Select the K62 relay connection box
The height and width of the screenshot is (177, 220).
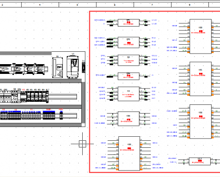(x=200, y=122)
